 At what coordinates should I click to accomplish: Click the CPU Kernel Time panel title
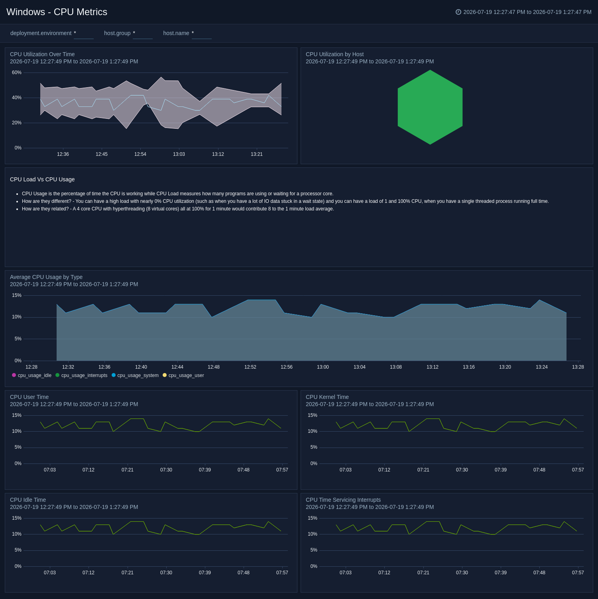point(327,397)
